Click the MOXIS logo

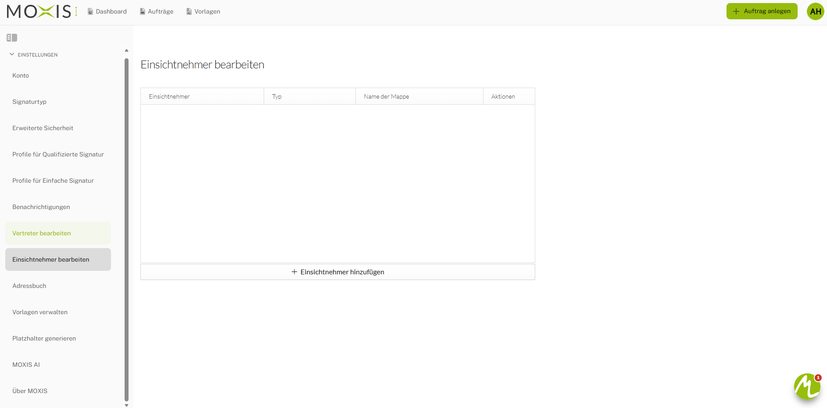tap(42, 11)
